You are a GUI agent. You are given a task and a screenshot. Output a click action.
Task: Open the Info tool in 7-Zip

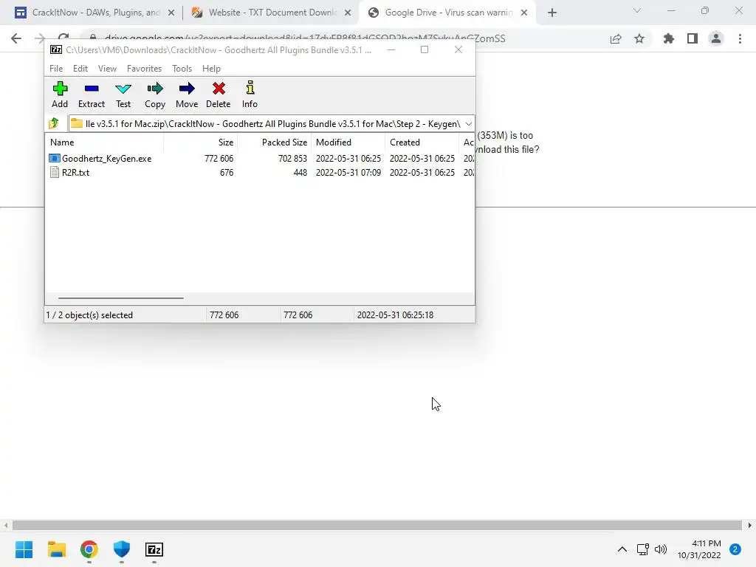(250, 94)
